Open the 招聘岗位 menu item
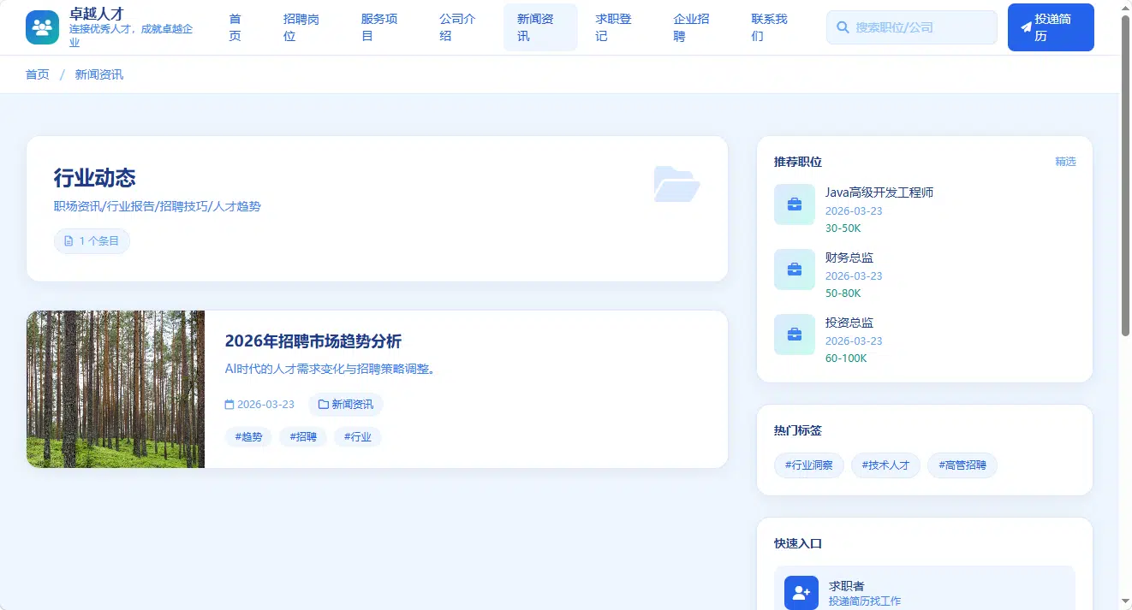This screenshot has height=610, width=1132. (301, 27)
